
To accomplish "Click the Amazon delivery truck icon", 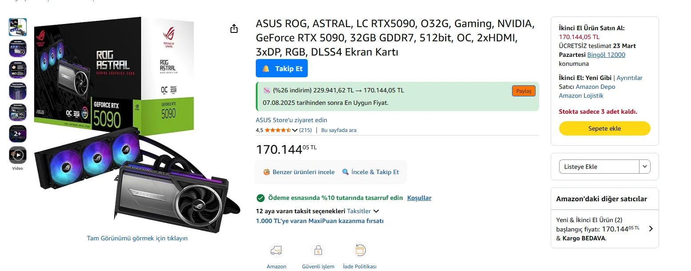I will (276, 251).
